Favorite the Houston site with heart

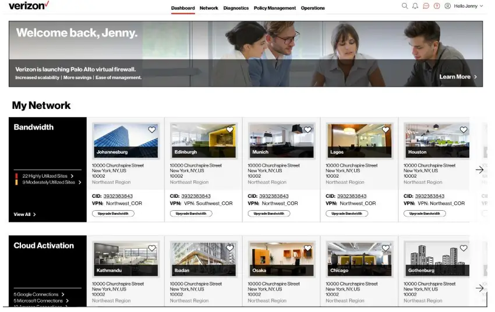click(x=464, y=130)
